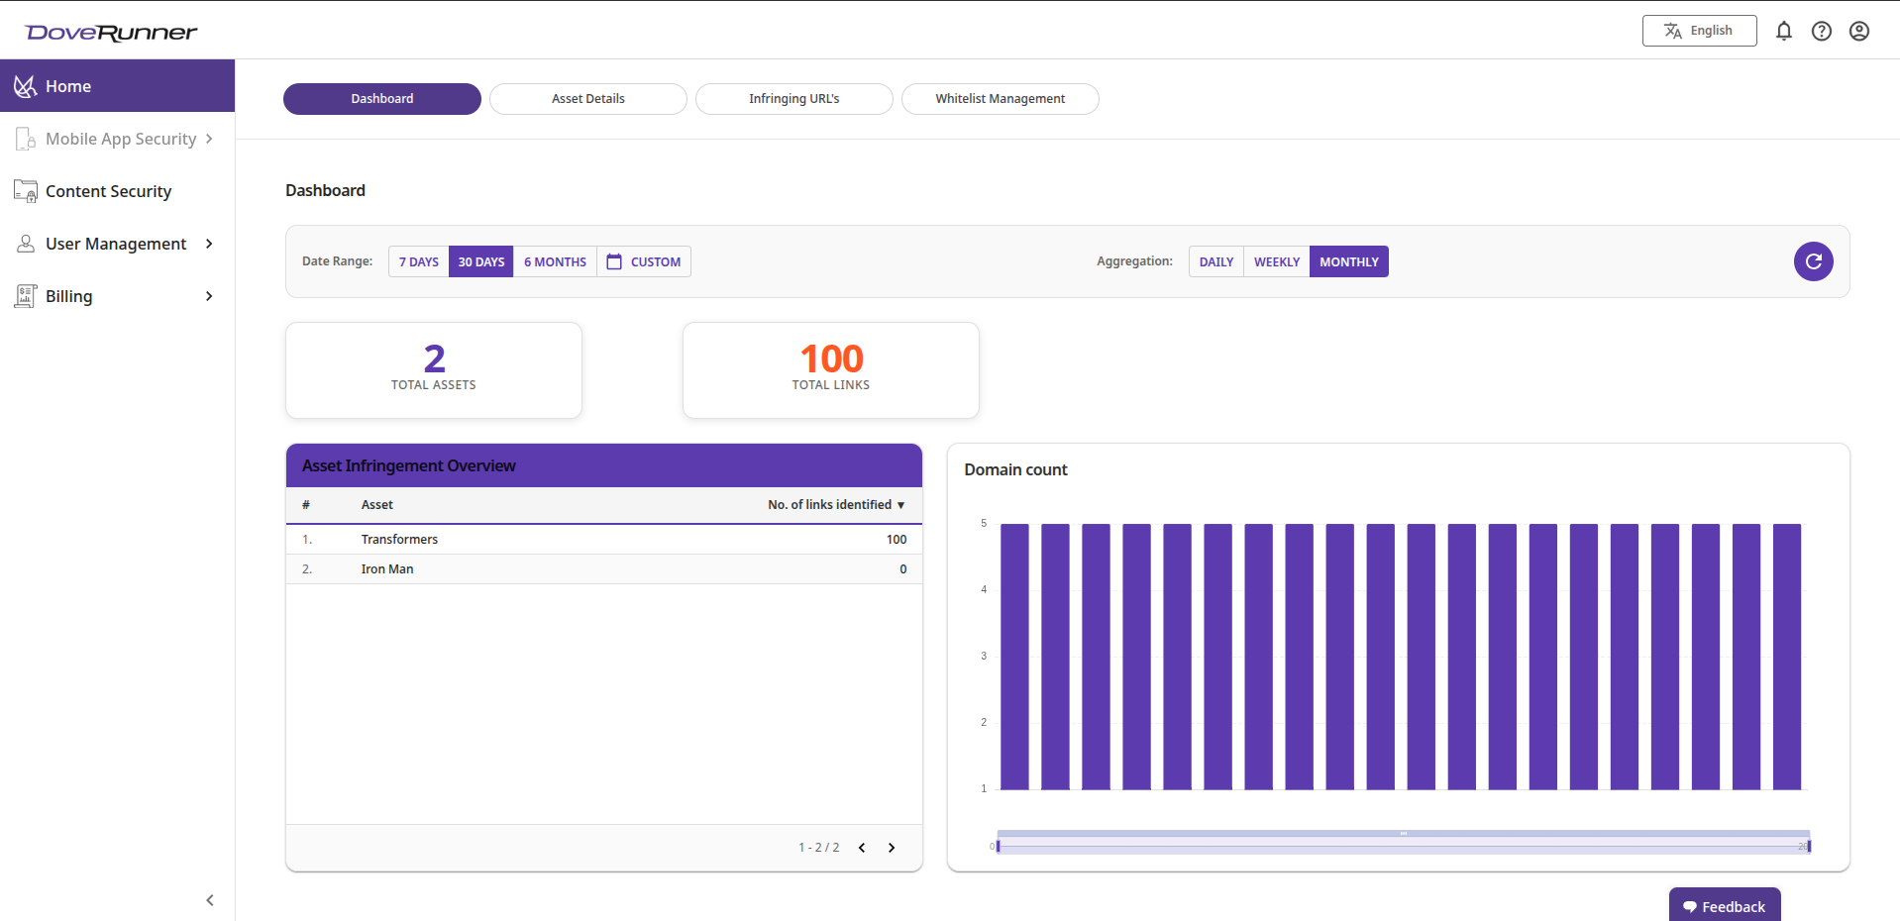Open the user account profile icon
Image resolution: width=1900 pixels, height=921 pixels.
(1859, 31)
